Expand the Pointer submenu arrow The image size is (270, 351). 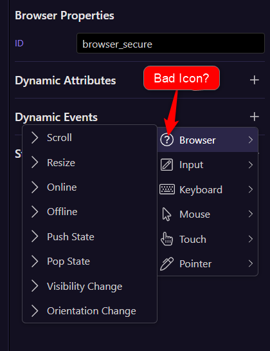pos(251,263)
